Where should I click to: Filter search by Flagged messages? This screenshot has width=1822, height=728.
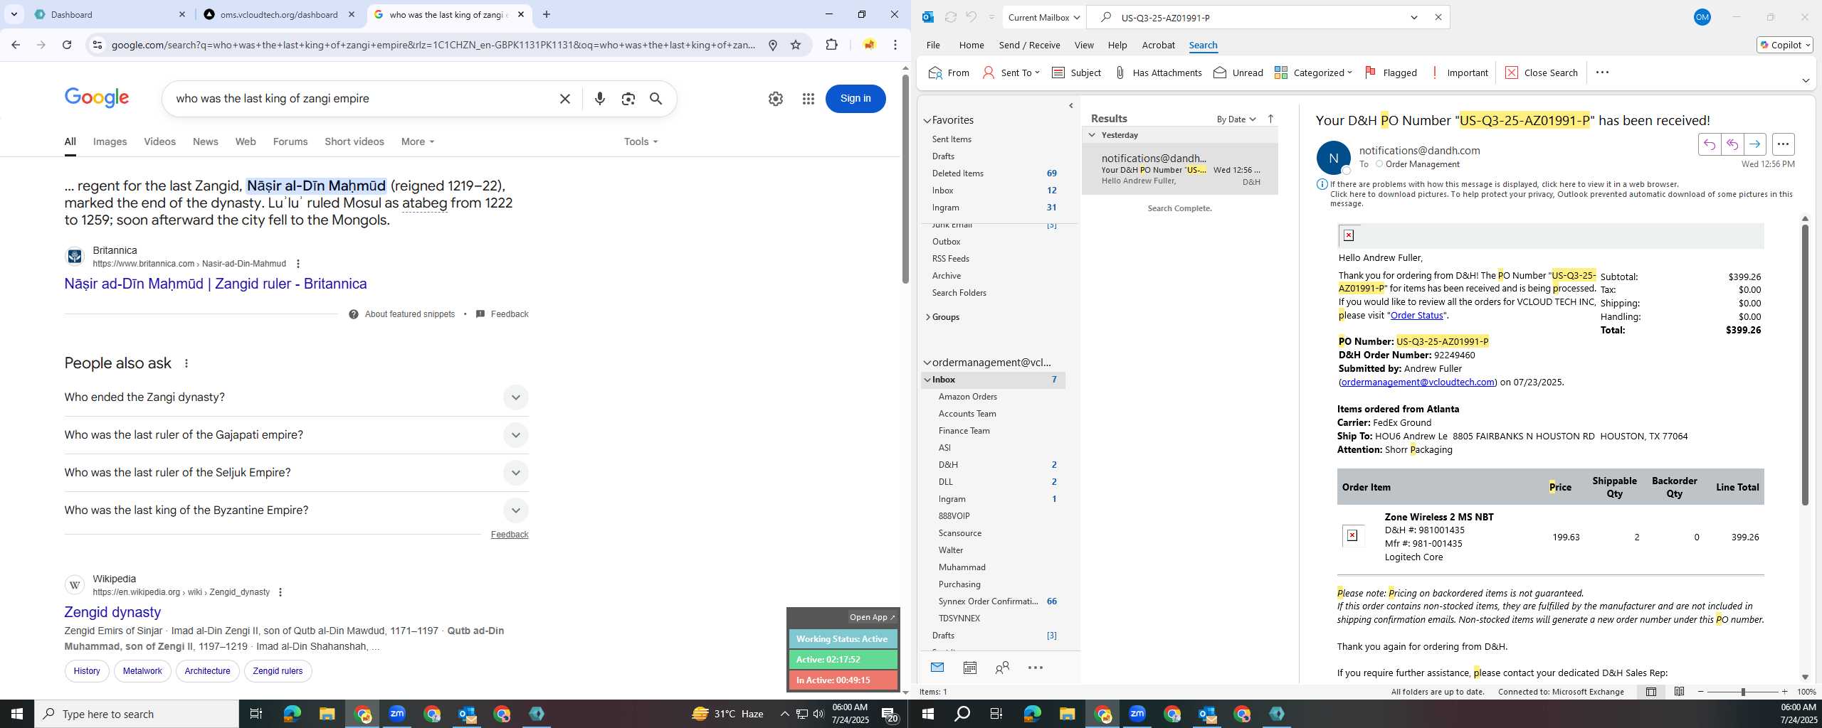1391,73
